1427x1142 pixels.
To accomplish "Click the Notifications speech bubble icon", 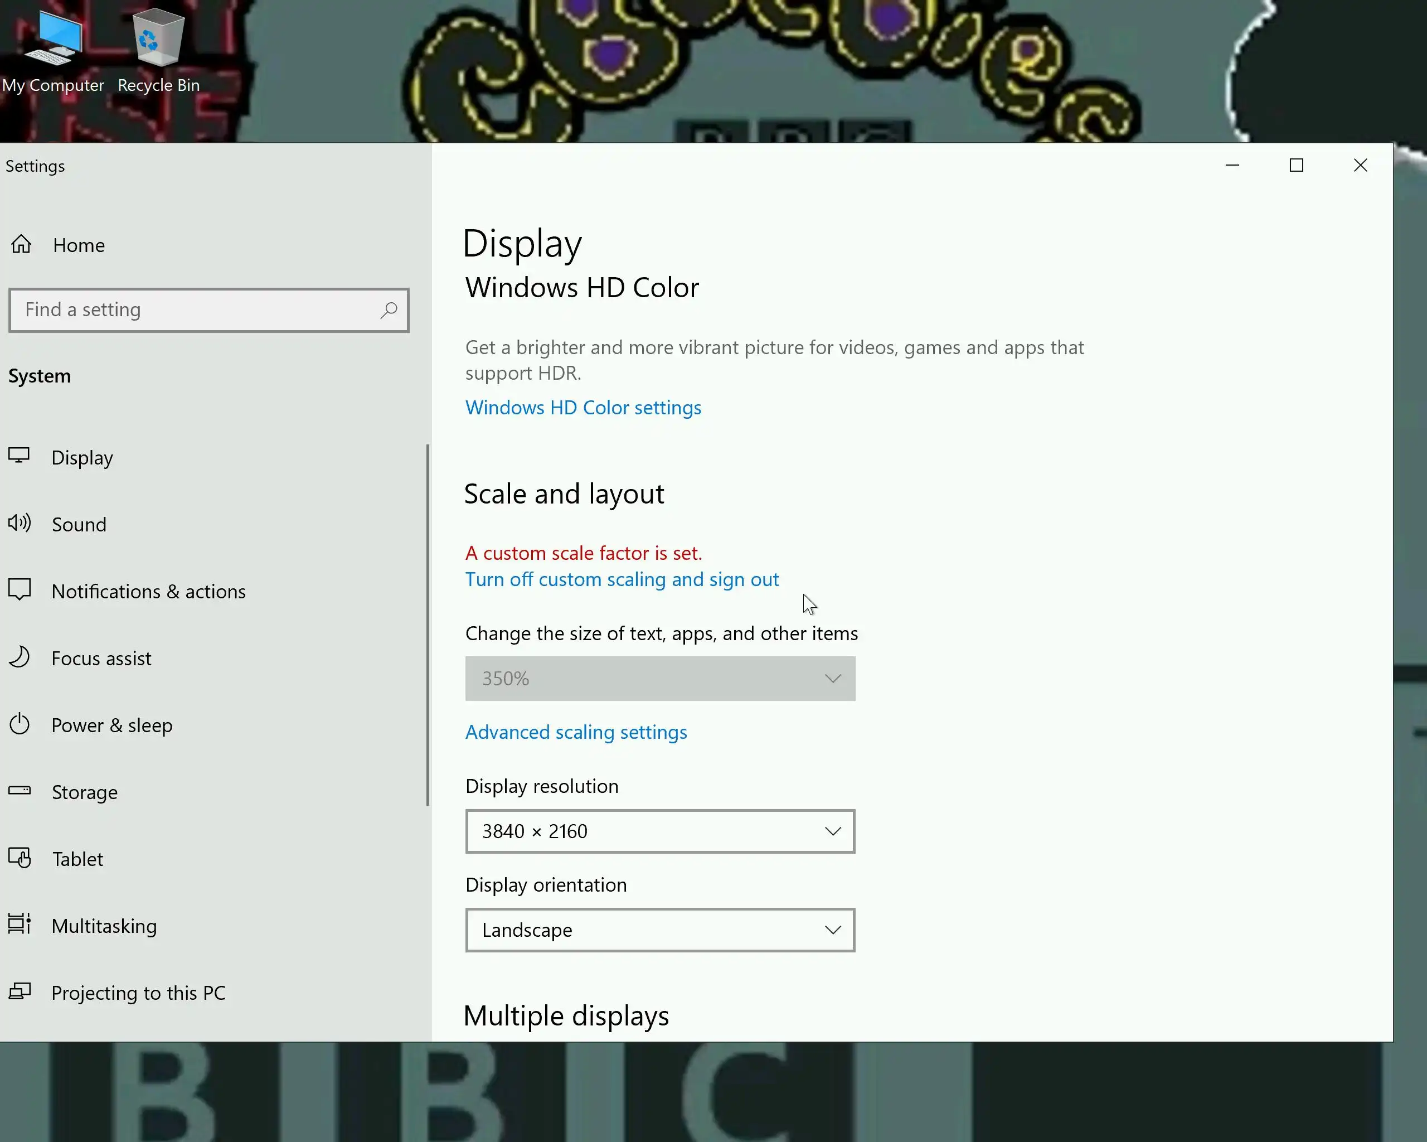I will pos(19,589).
